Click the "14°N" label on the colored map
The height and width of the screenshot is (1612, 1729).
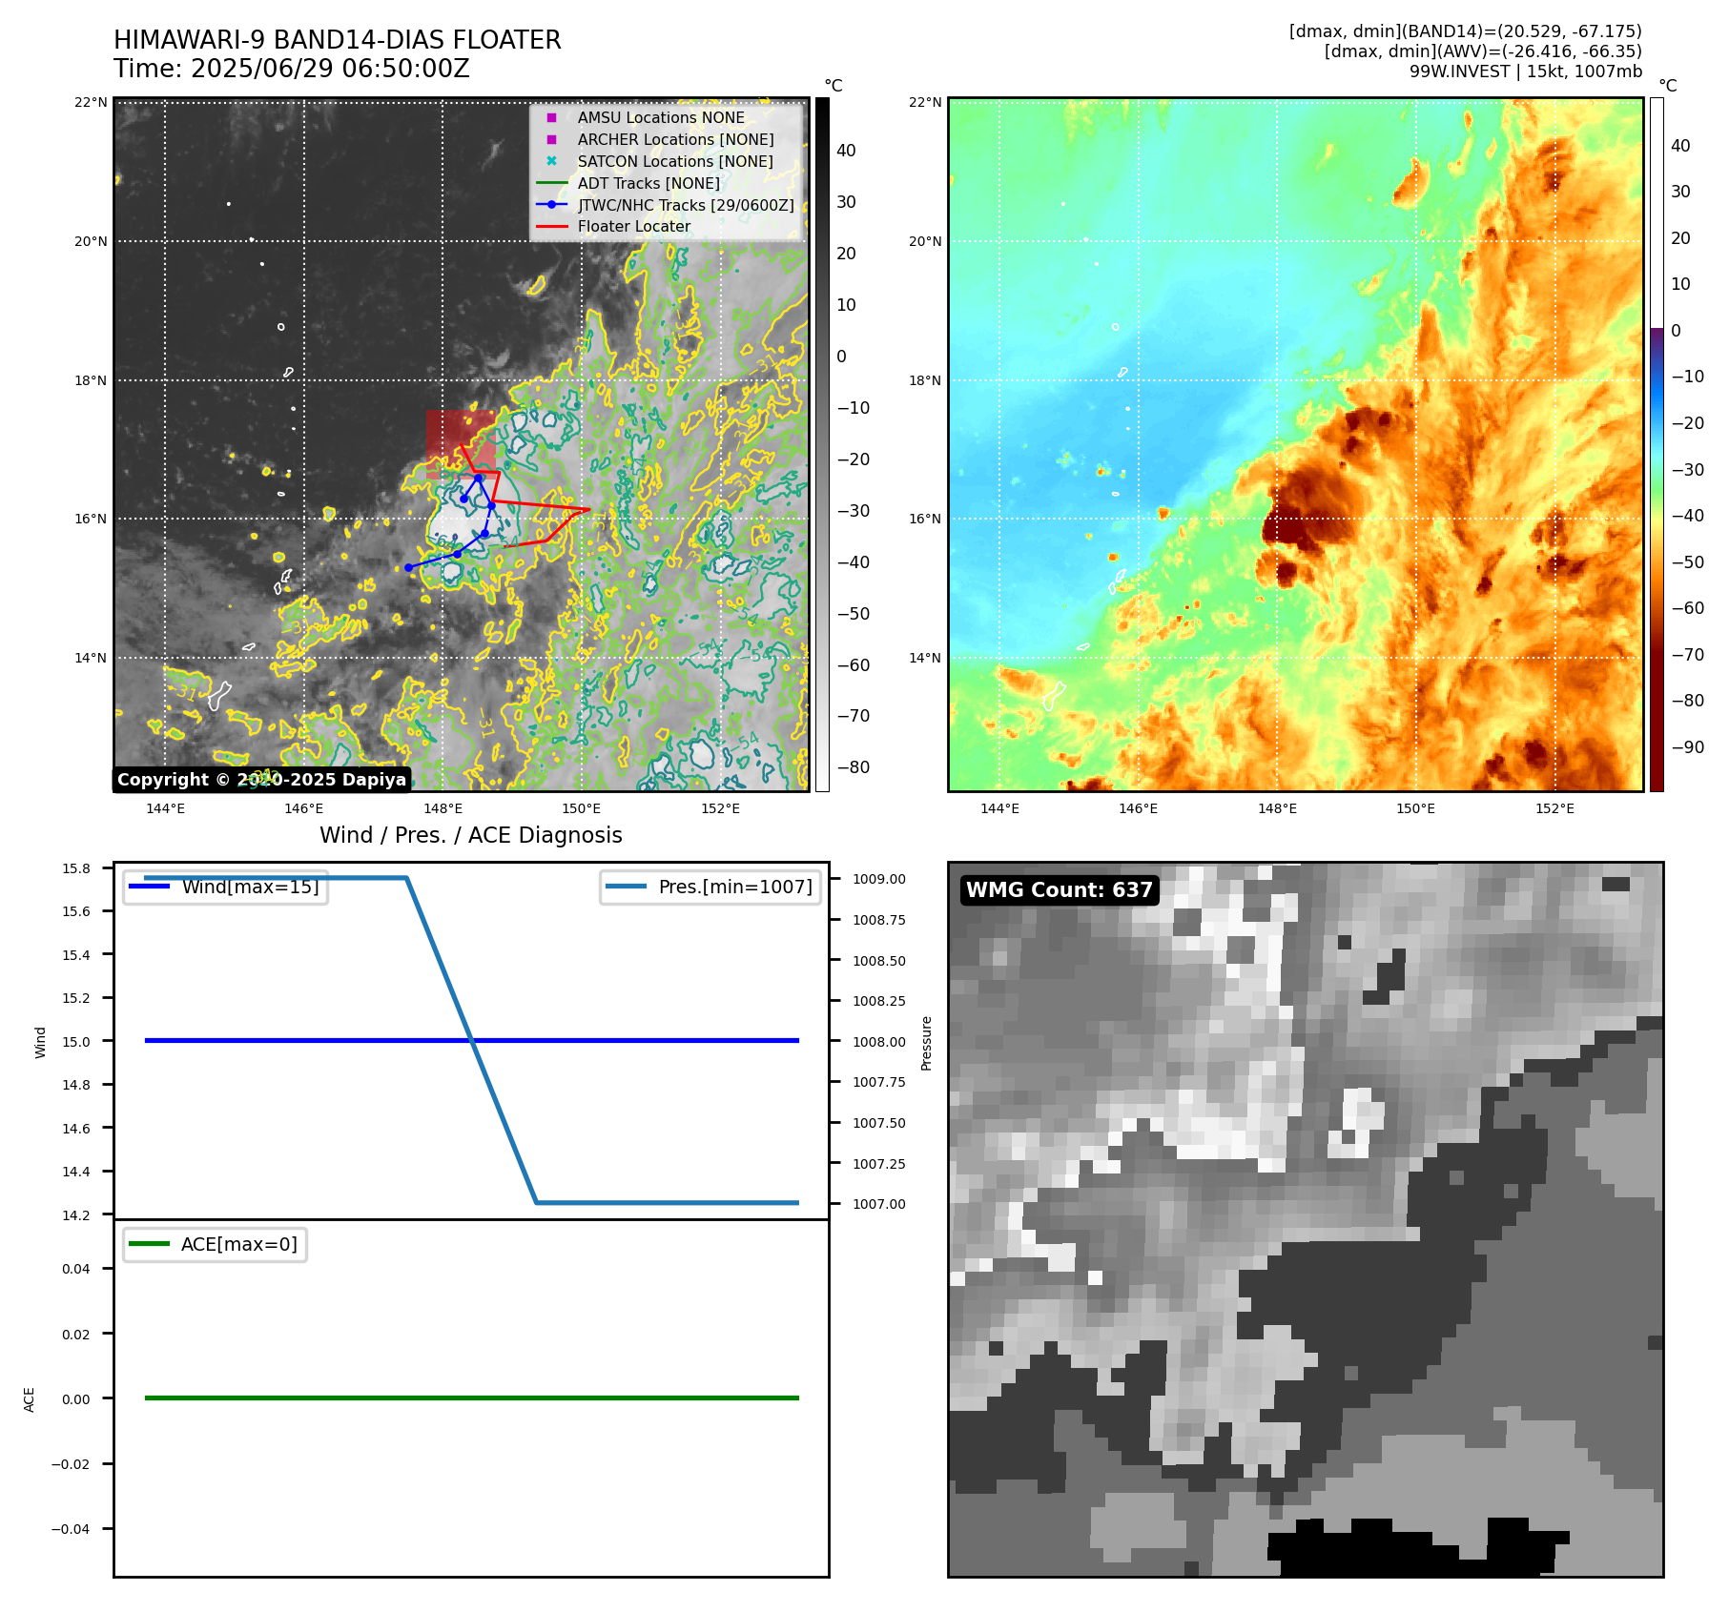(x=925, y=658)
